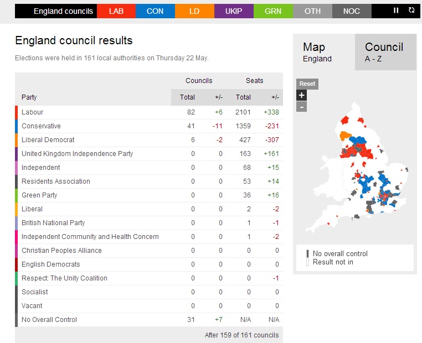
Task: Click the England councils label
Action: (63, 11)
